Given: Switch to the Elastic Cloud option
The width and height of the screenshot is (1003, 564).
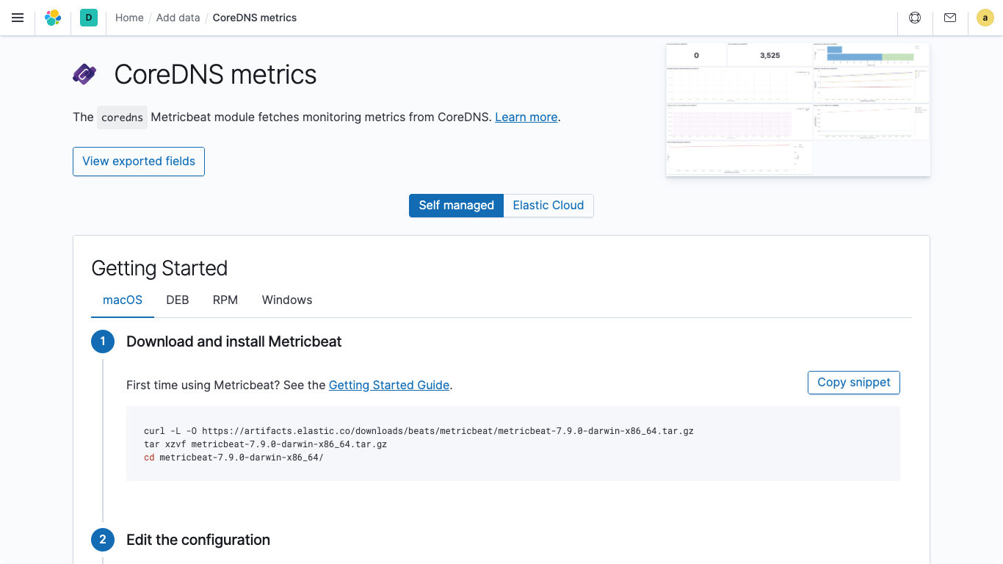Looking at the screenshot, I should 548,206.
